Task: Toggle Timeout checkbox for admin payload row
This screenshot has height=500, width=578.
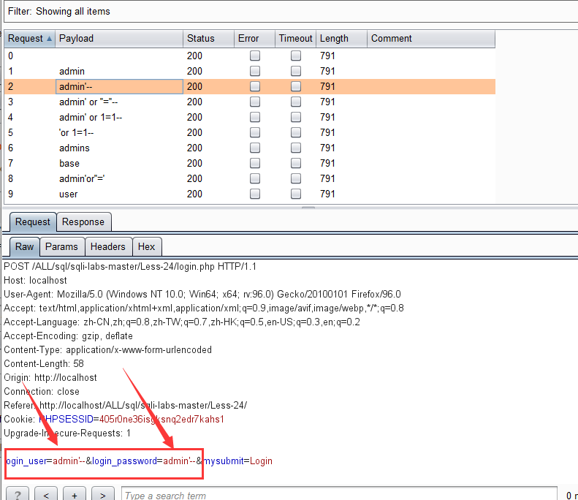Action: click(296, 71)
